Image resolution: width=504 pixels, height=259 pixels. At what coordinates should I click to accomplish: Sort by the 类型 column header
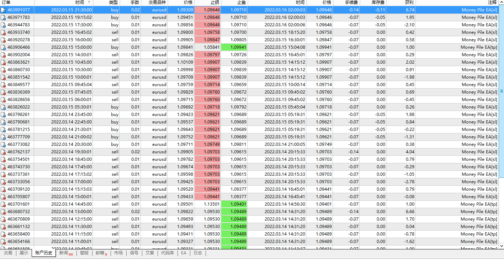[x=106, y=2]
